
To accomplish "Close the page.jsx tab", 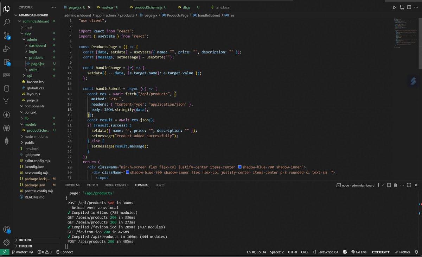I will (x=89, y=7).
